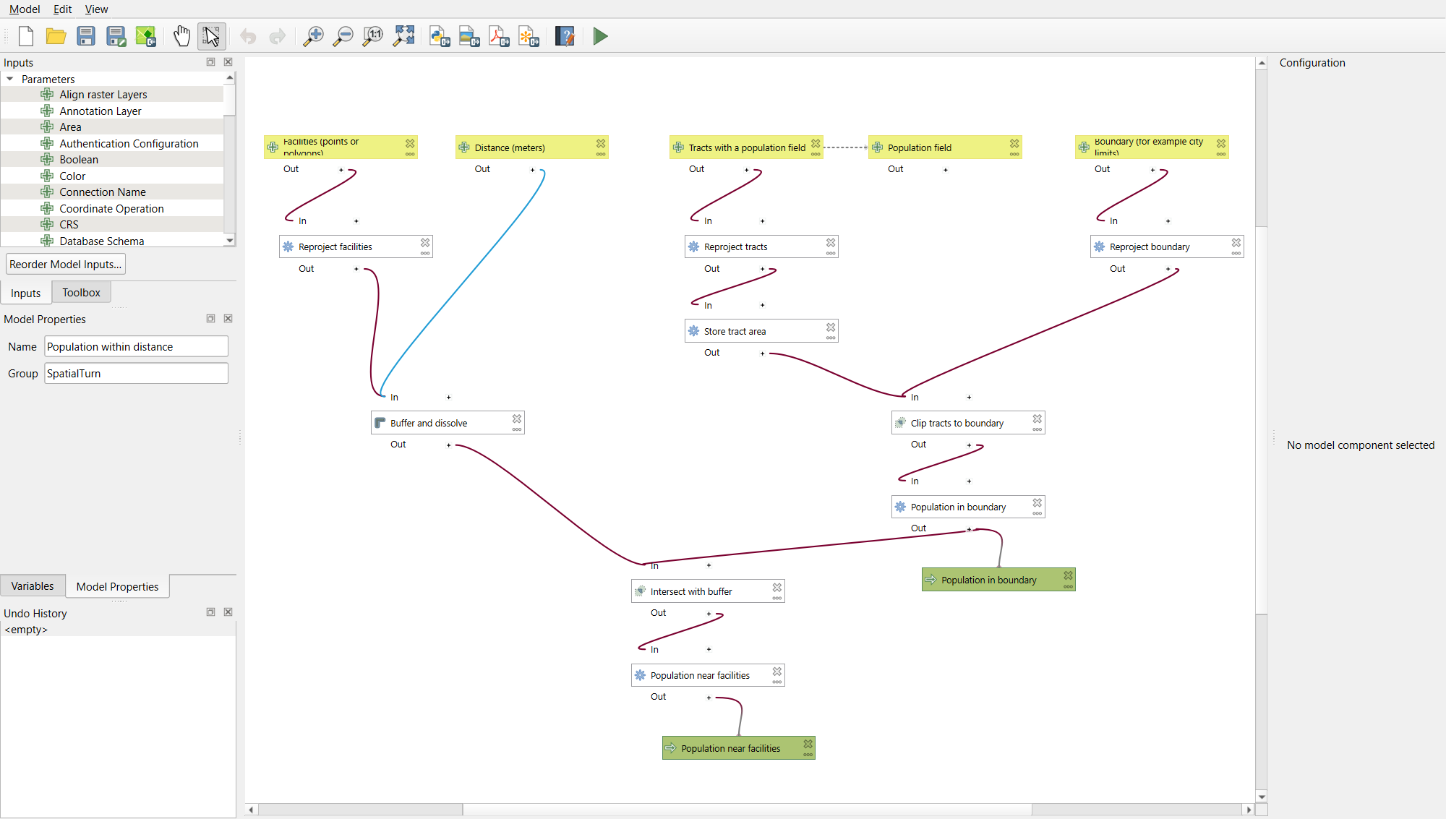
Task: Click Reorder Model Inputs button
Action: tap(65, 265)
